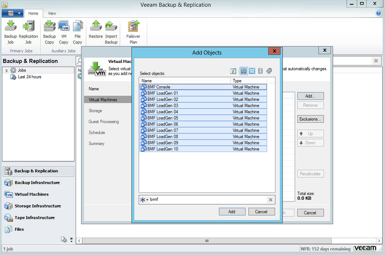Click Add... button in job wizard
This screenshot has width=385, height=255.
point(310,96)
